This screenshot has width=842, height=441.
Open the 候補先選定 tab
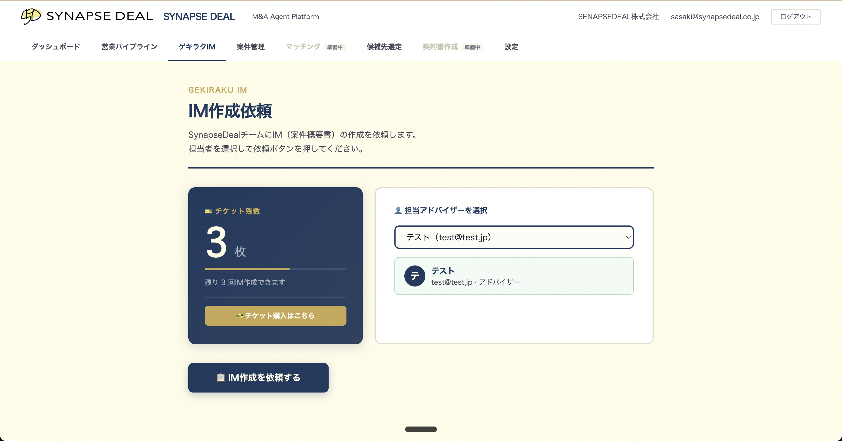(x=384, y=47)
